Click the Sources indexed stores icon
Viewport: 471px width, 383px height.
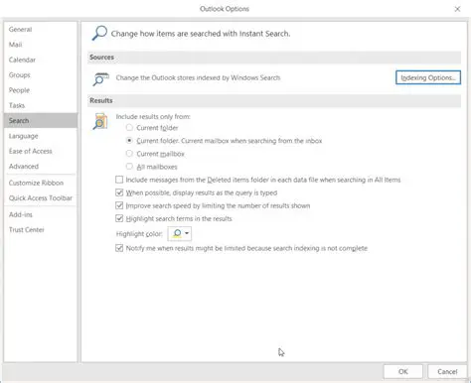(100, 78)
